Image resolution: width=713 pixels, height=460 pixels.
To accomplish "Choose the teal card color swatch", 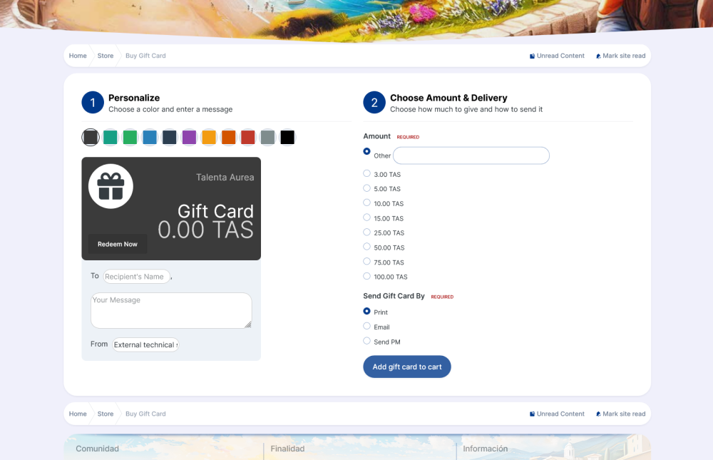I will [x=111, y=138].
